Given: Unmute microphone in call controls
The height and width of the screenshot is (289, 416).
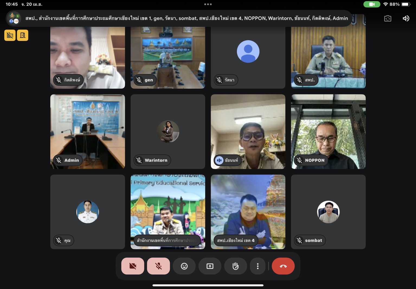Looking at the screenshot, I should tap(158, 266).
